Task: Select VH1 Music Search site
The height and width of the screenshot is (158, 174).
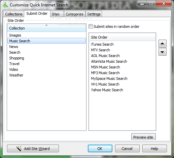Action: coord(122,84)
